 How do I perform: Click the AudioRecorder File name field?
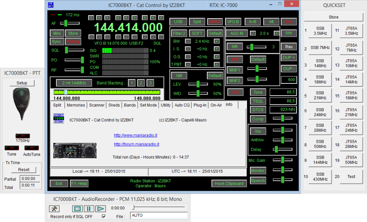pos(159,215)
